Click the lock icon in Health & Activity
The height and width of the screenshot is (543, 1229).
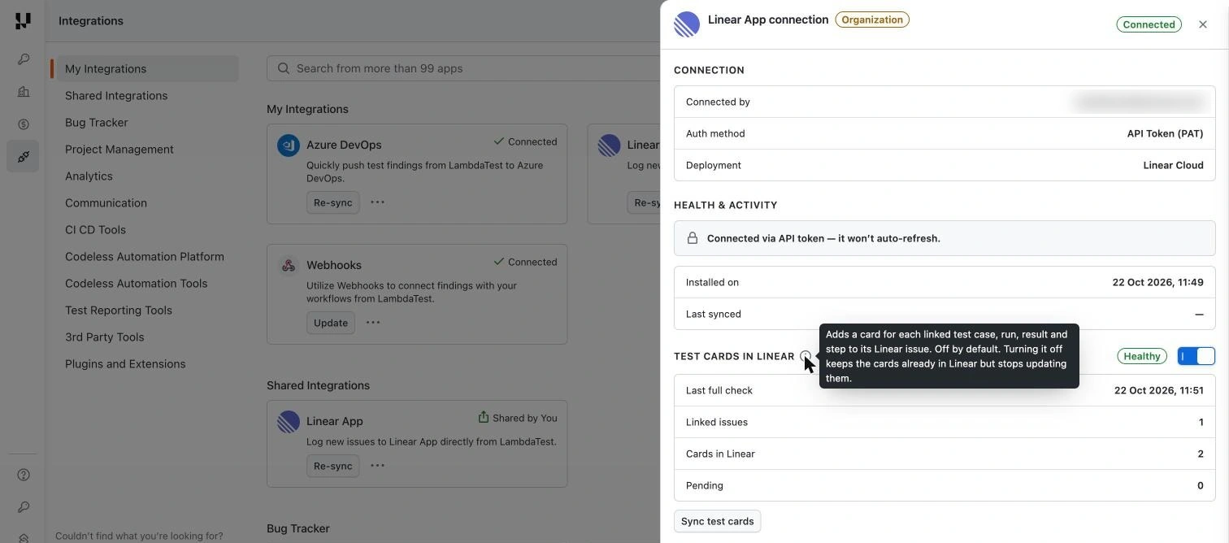(x=693, y=238)
